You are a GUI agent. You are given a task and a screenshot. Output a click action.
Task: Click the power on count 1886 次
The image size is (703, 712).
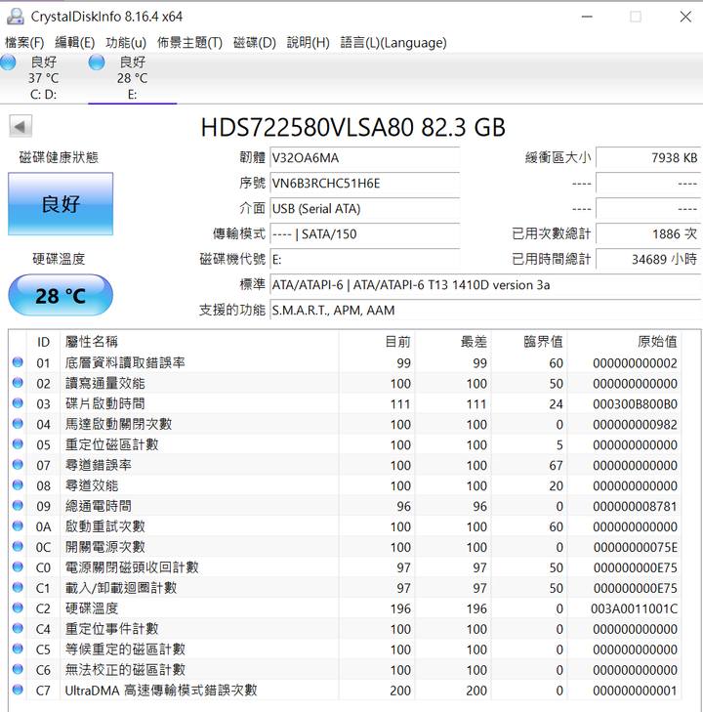click(648, 233)
